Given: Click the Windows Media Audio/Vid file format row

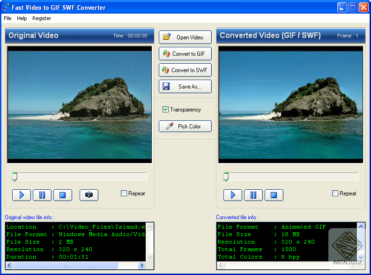Looking at the screenshot, I should point(76,234).
